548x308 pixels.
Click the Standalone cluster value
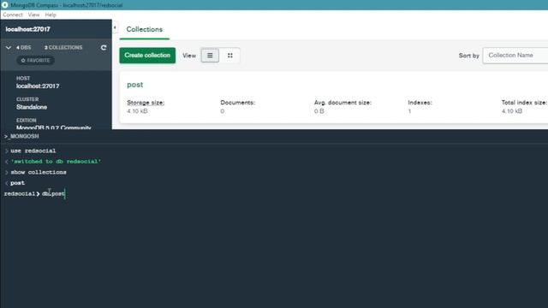point(32,107)
